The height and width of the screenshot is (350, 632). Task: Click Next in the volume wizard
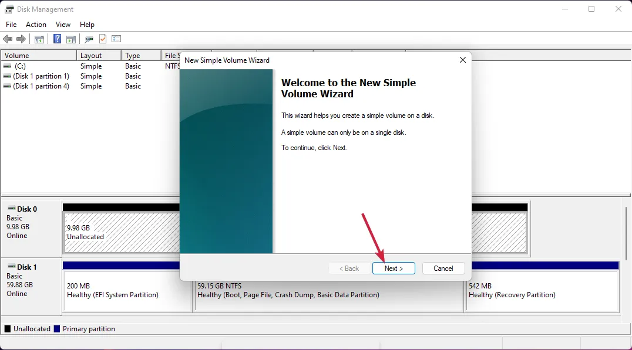tap(394, 269)
